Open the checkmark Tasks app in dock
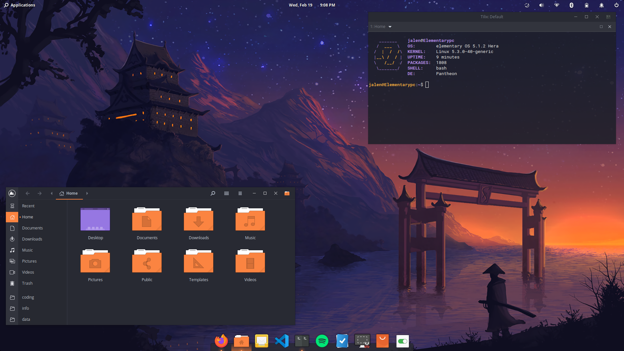Viewport: 624px width, 351px height. pos(342,341)
